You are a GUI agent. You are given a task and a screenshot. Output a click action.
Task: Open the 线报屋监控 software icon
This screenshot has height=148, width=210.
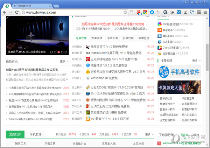pos(88,47)
